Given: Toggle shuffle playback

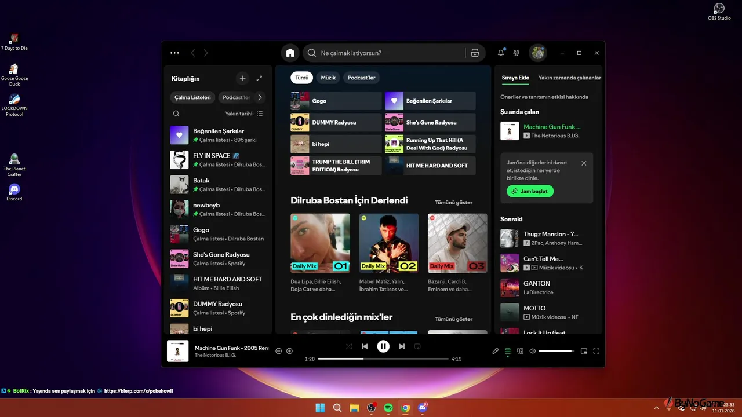Looking at the screenshot, I should click(x=349, y=346).
